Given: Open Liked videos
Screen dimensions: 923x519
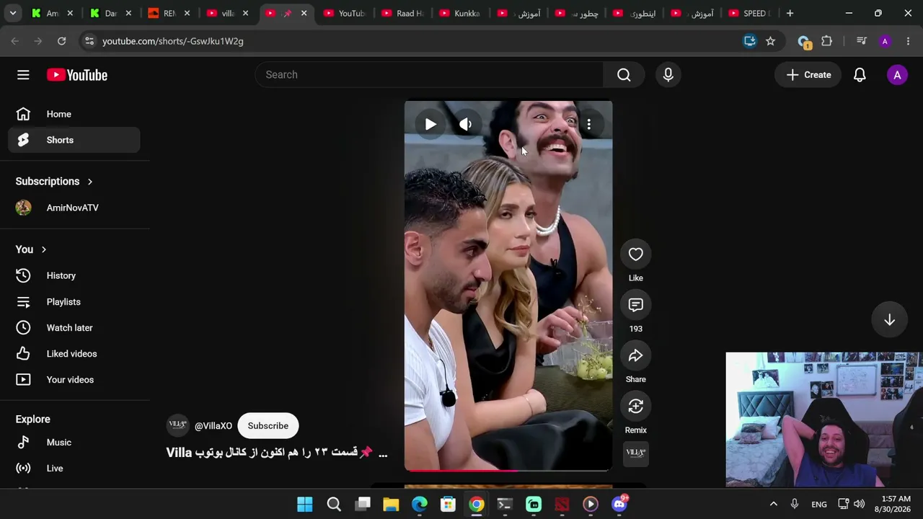Looking at the screenshot, I should click(x=74, y=354).
